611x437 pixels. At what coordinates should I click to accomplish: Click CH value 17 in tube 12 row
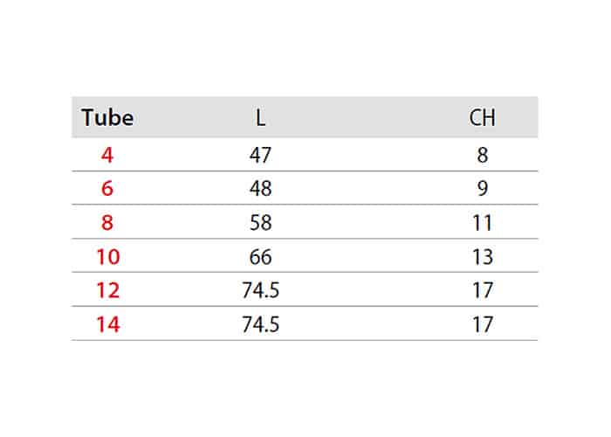[x=483, y=290]
